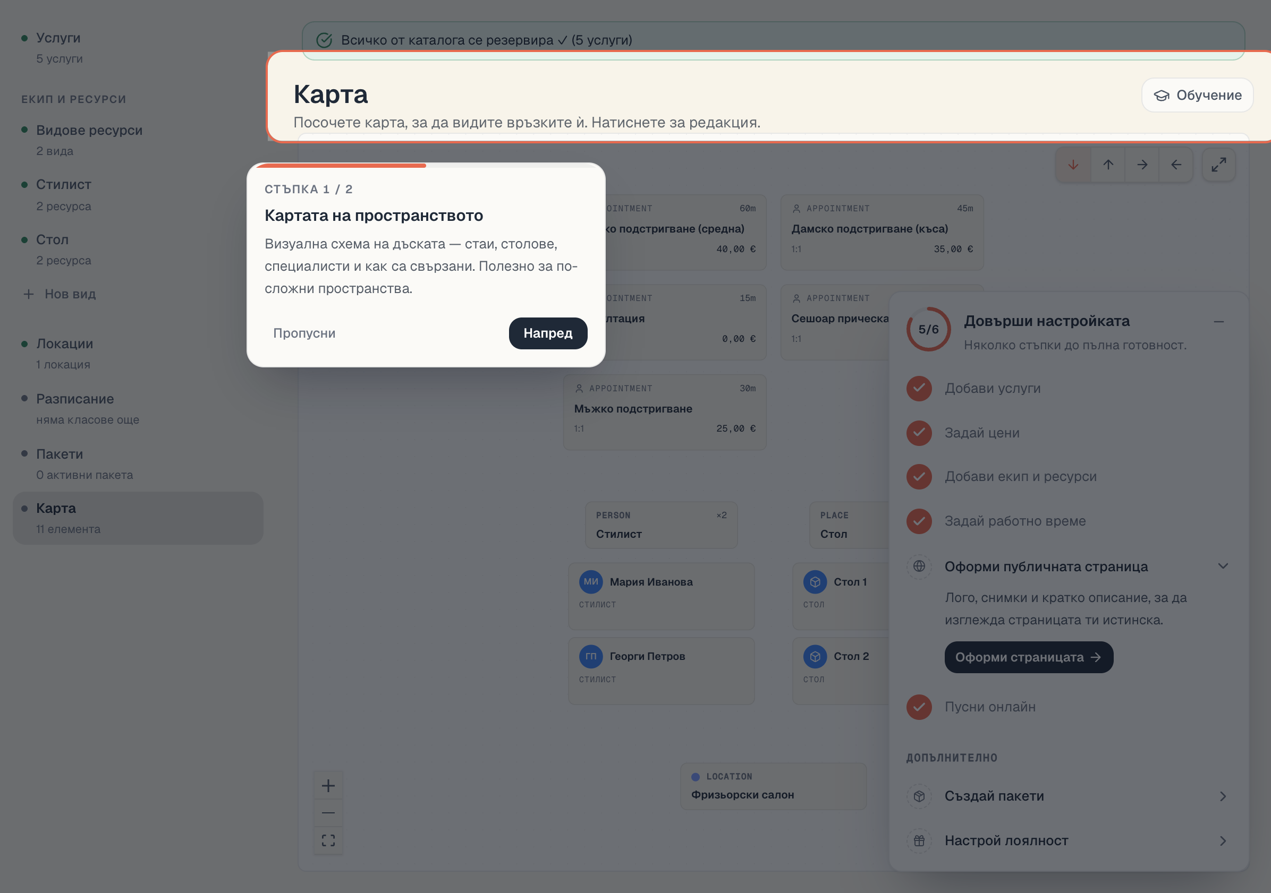Collapse the Оформи публичната страница chevron

point(1223,566)
